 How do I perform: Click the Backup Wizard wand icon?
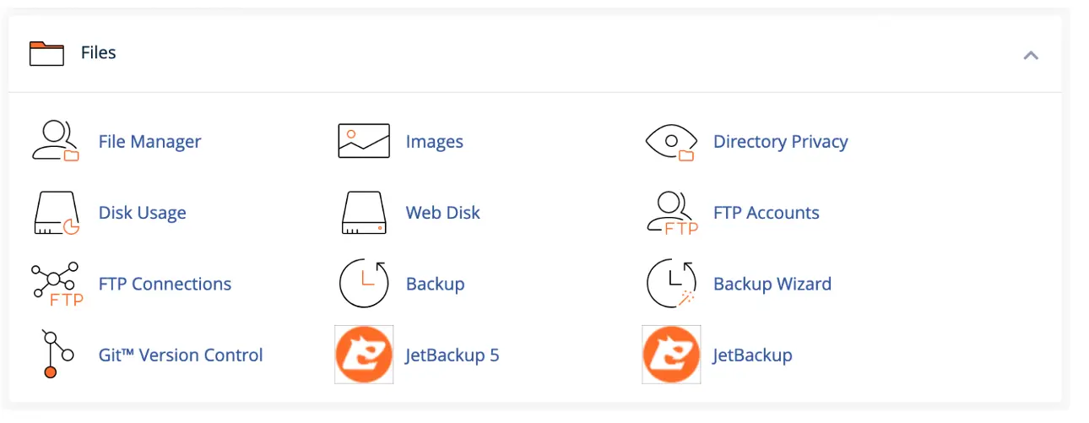671,284
